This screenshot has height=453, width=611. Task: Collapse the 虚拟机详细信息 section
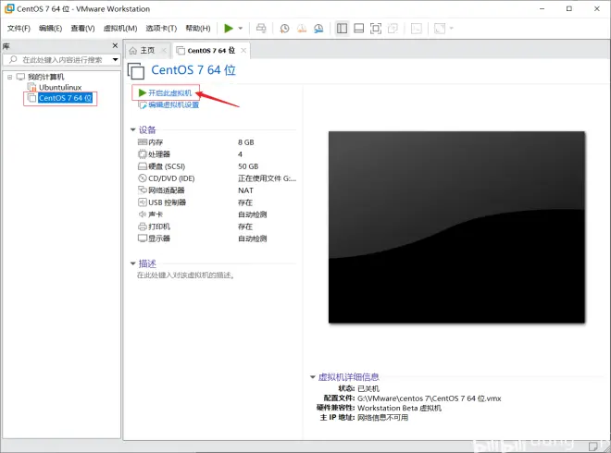(x=313, y=376)
